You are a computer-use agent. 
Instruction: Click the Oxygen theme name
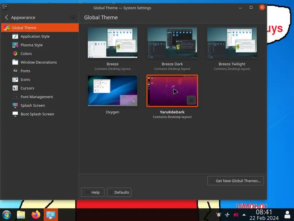click(113, 112)
